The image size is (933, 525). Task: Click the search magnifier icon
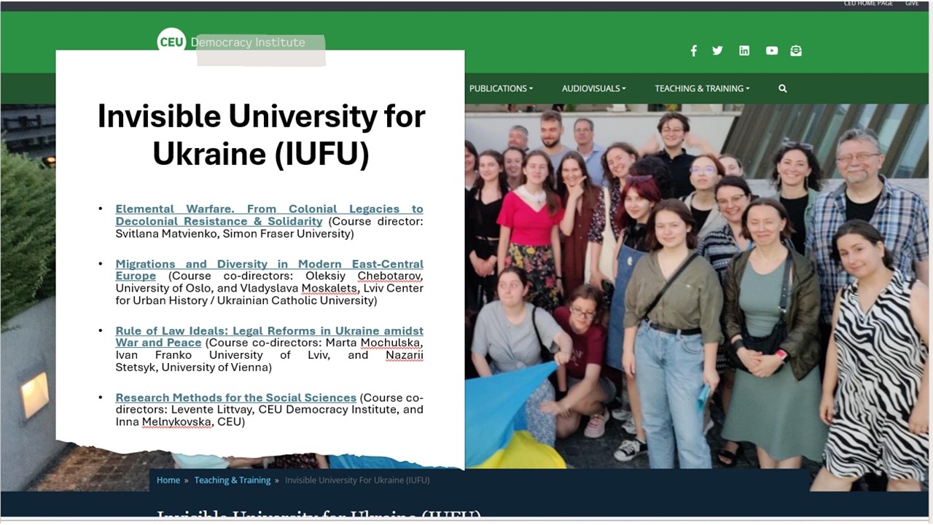pos(782,88)
